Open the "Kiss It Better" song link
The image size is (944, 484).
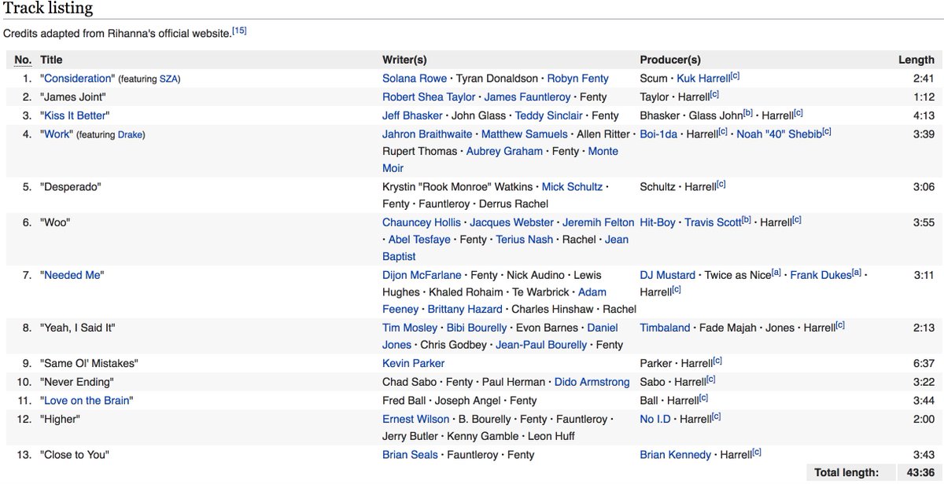pos(76,115)
